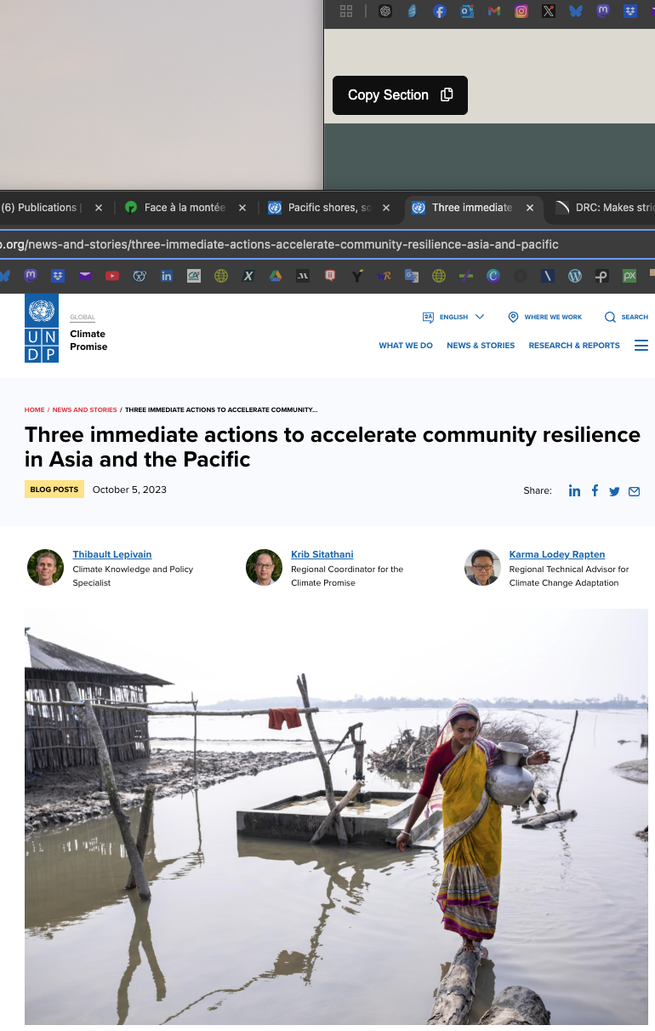This screenshot has width=655, height=1031.
Task: Open the Gmail bookmark in top window
Action: click(494, 11)
